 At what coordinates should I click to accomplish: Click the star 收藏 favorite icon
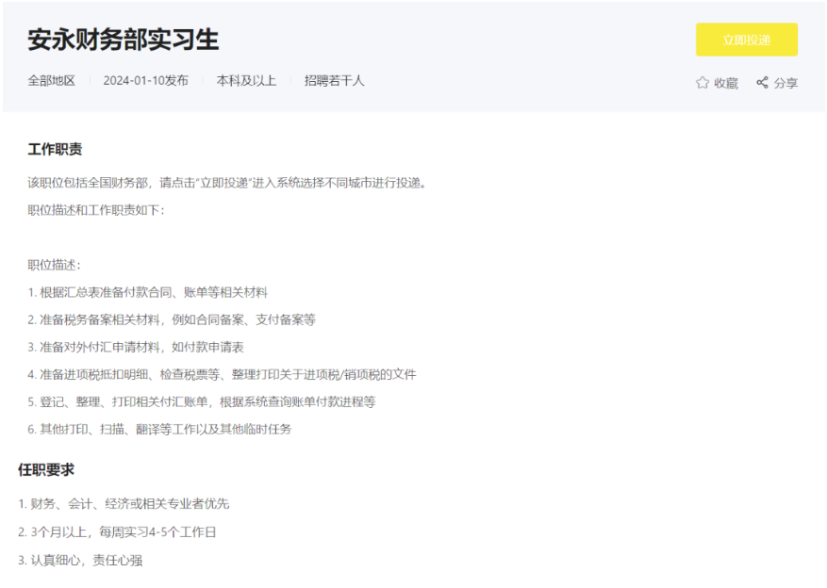pos(702,83)
